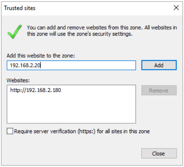This screenshot has height=167, width=184.
Task: Select http://192.168.2.180 in Websites list
Action: 36,90
